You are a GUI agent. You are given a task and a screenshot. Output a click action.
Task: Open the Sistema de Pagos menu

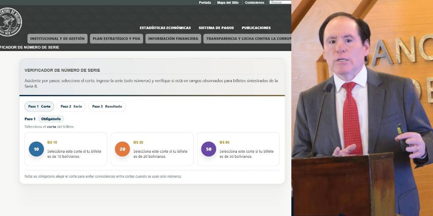[x=216, y=28]
